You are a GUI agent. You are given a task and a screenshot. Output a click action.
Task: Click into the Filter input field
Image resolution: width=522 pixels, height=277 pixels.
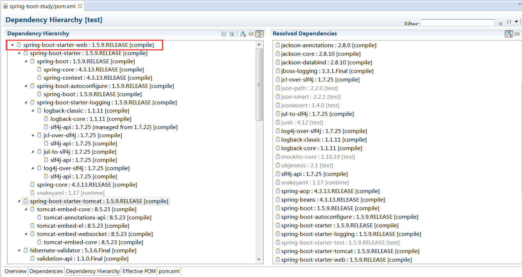[x=458, y=23]
